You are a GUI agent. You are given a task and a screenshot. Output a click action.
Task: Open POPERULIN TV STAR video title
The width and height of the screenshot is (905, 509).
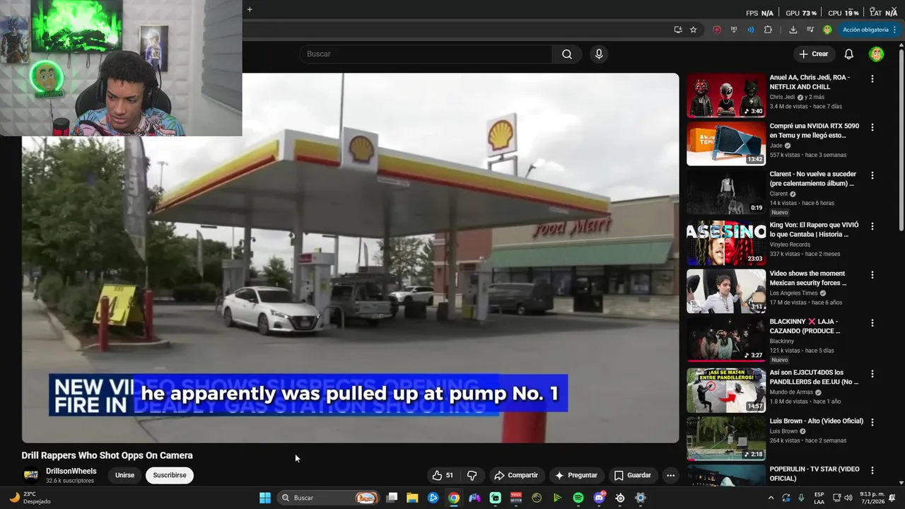point(814,474)
